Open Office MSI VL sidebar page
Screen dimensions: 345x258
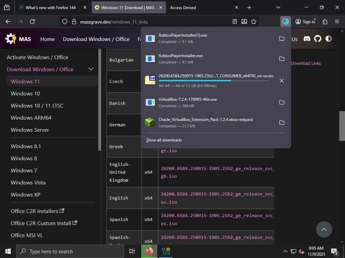tap(27, 235)
